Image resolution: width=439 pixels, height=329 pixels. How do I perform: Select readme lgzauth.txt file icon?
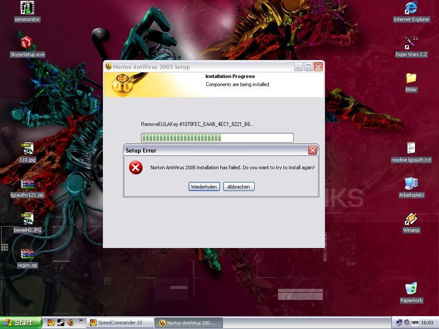pos(411,153)
